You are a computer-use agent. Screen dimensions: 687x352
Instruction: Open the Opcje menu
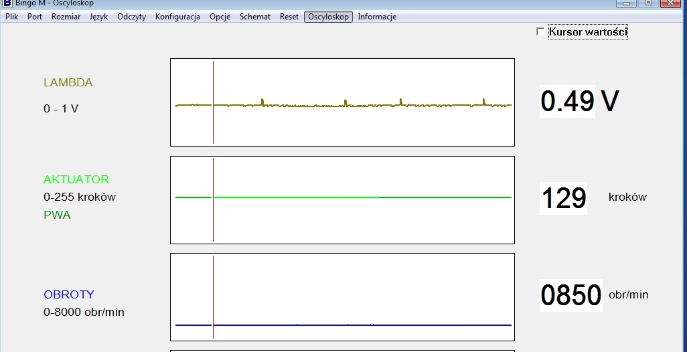click(x=220, y=17)
